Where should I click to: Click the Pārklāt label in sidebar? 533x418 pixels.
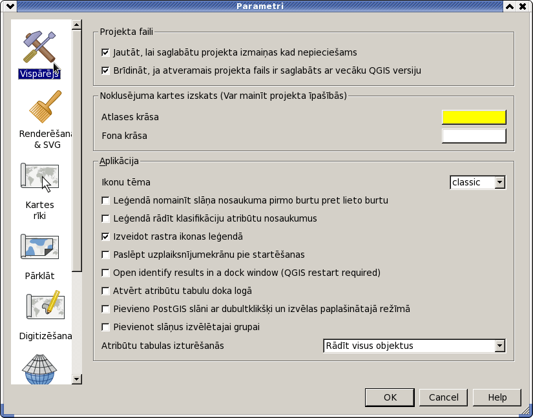[39, 276]
